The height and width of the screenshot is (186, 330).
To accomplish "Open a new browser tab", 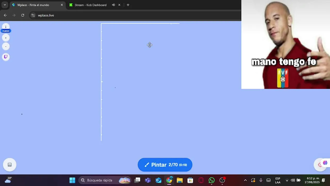I will (128, 5).
